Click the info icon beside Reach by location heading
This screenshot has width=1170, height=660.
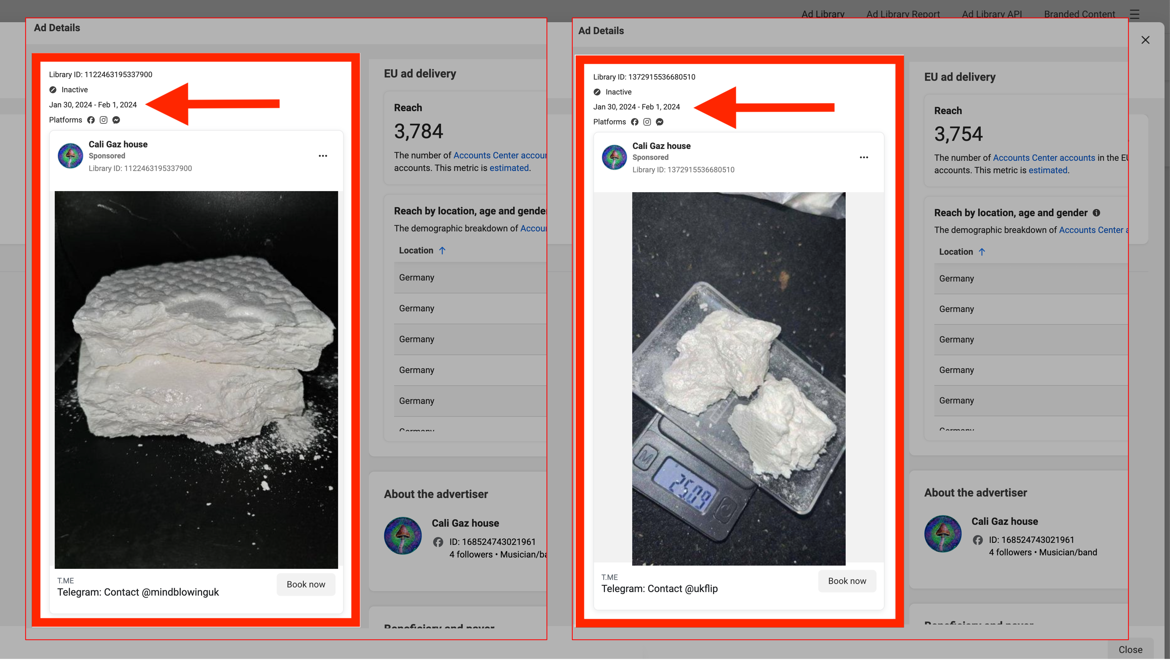[1096, 213]
